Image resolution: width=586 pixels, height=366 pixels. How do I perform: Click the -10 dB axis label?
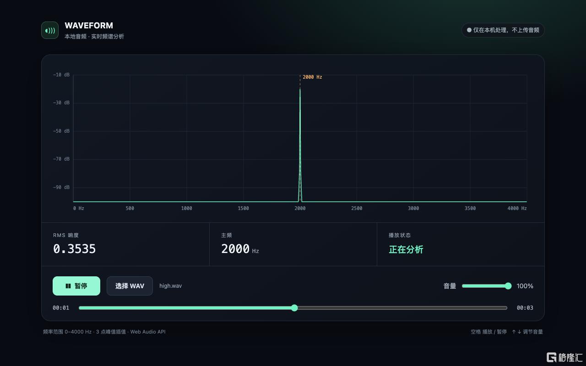(61, 75)
